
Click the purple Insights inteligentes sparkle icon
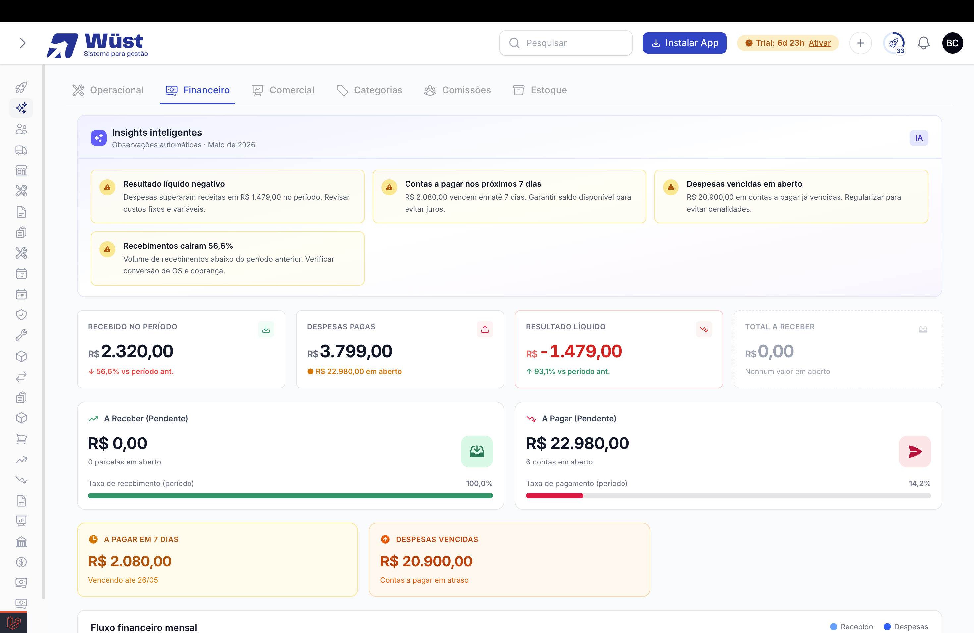[99, 138]
